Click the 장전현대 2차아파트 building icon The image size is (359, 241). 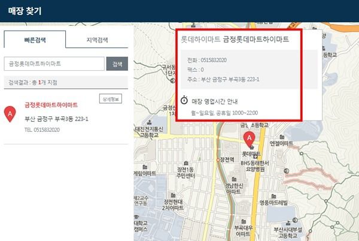coord(173,195)
